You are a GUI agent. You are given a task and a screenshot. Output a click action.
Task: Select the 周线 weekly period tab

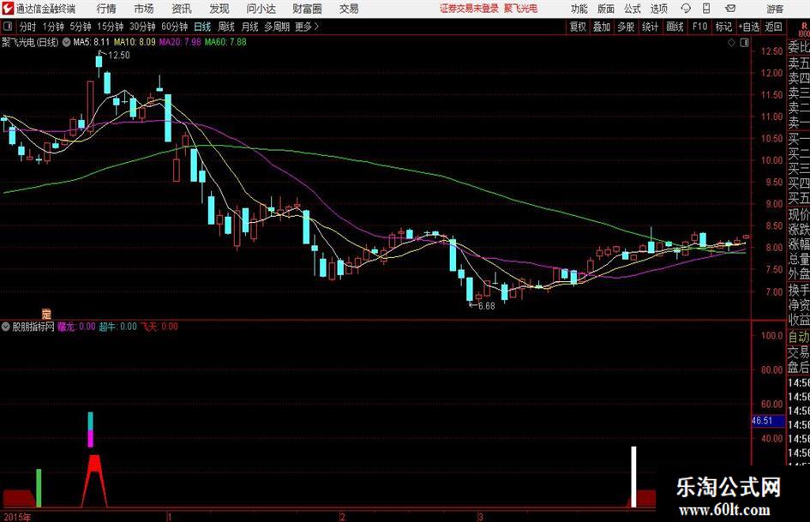point(225,27)
